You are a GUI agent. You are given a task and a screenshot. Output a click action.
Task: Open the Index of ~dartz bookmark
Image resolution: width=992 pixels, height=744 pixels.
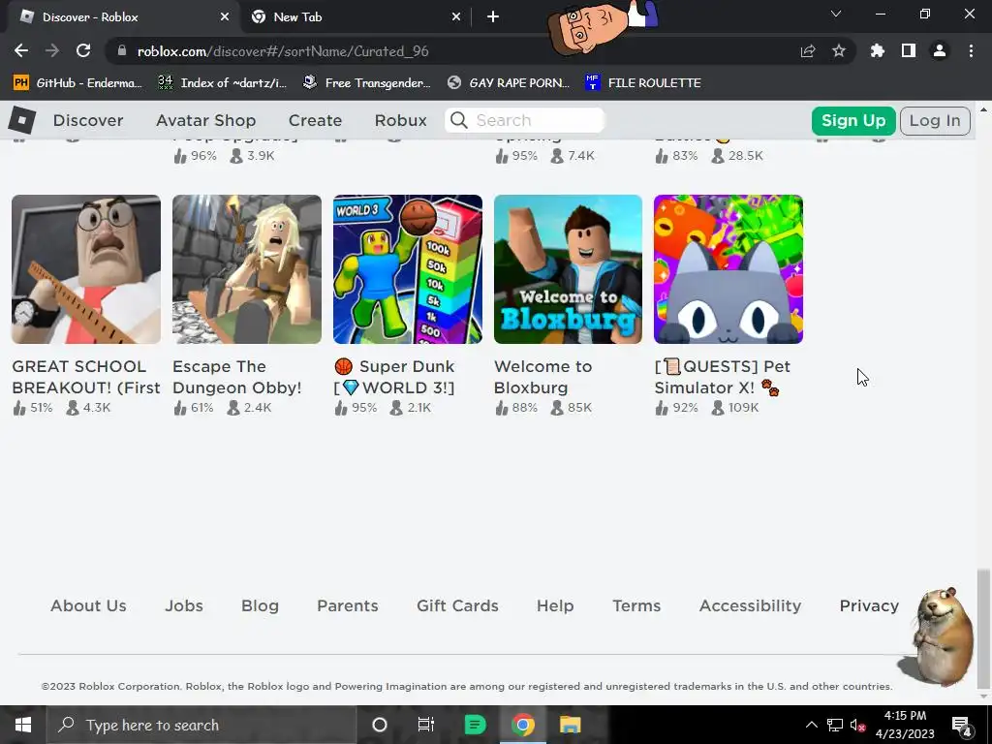[223, 83]
